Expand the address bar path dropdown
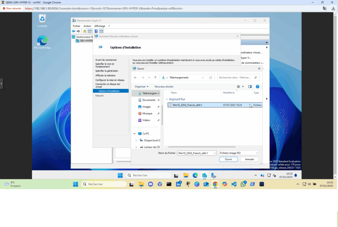 pyautogui.click(x=203, y=78)
